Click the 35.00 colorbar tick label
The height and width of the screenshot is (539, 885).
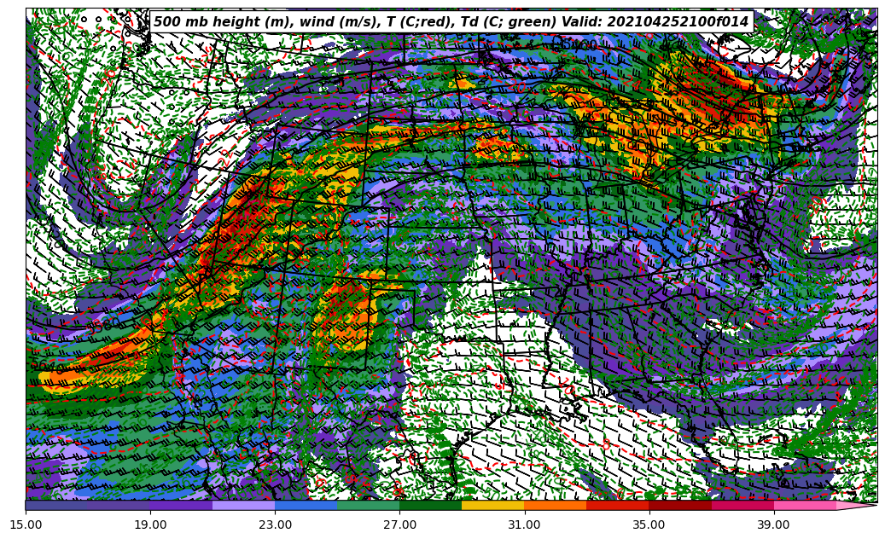click(x=649, y=525)
